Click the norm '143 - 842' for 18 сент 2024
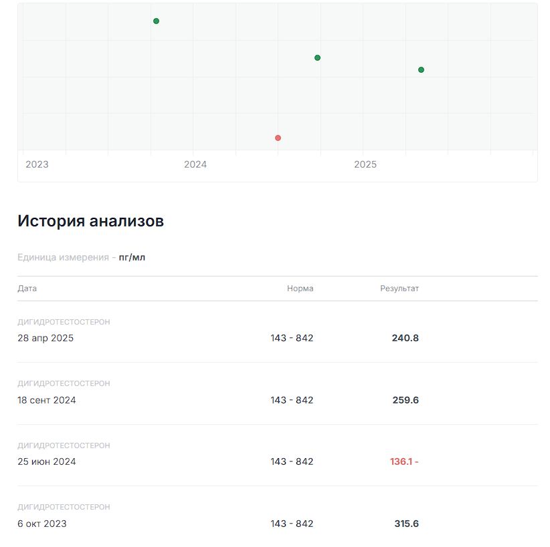Viewport: 550px width, 547px height. [x=292, y=400]
